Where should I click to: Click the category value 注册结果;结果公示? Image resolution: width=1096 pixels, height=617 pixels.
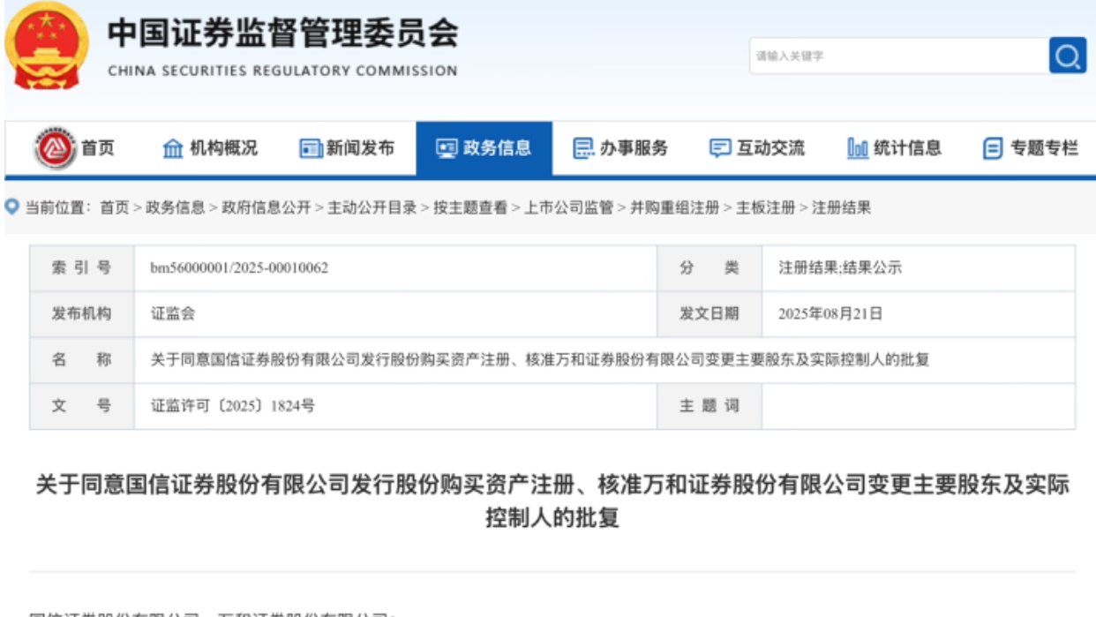(x=839, y=267)
